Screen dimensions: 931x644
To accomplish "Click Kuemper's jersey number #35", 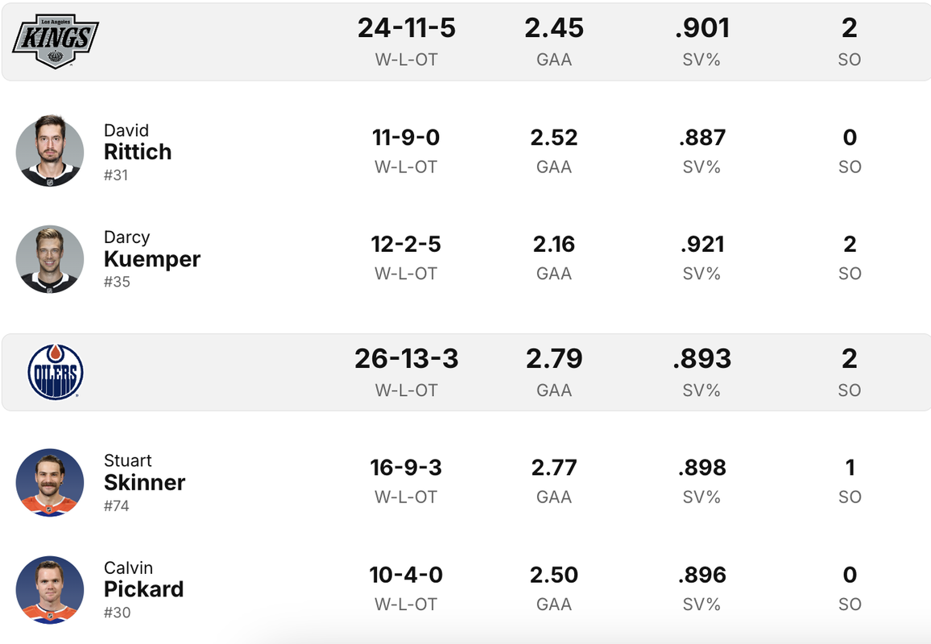I will 117,282.
